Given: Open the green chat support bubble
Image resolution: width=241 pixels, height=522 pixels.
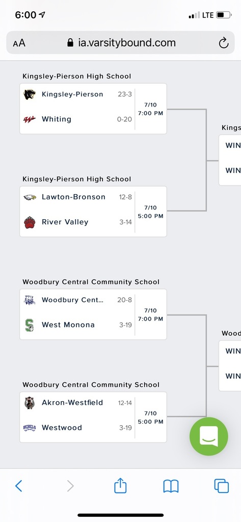Looking at the screenshot, I should pos(209,436).
